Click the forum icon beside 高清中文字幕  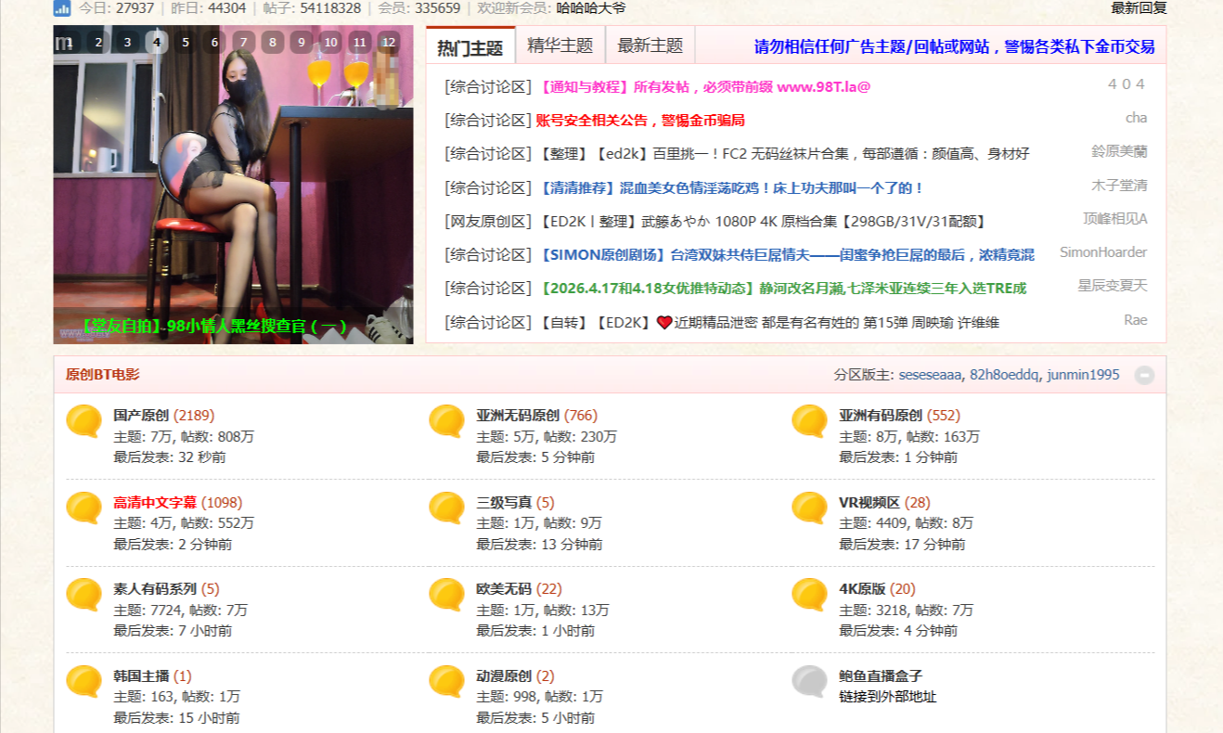84,508
